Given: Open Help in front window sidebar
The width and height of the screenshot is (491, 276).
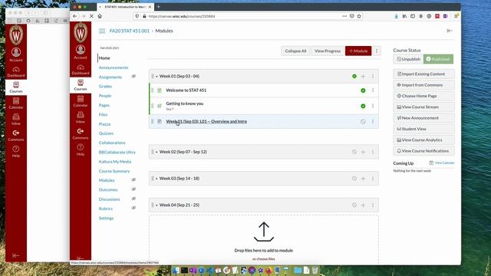Looking at the screenshot, I should 81,149.
